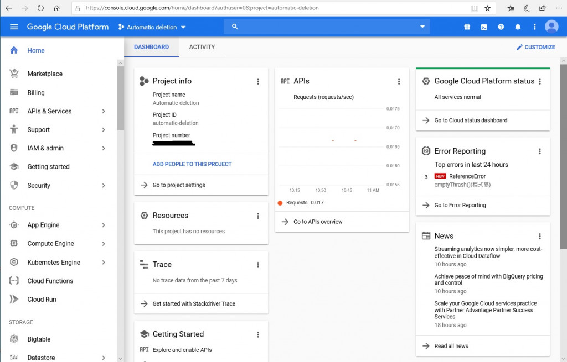567x362 pixels.
Task: Expand Datastore submenu chevron
Action: (104, 358)
